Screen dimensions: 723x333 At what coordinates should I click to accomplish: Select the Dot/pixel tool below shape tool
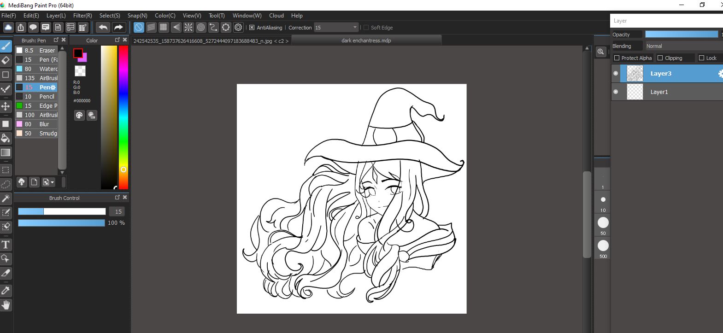tap(6, 89)
